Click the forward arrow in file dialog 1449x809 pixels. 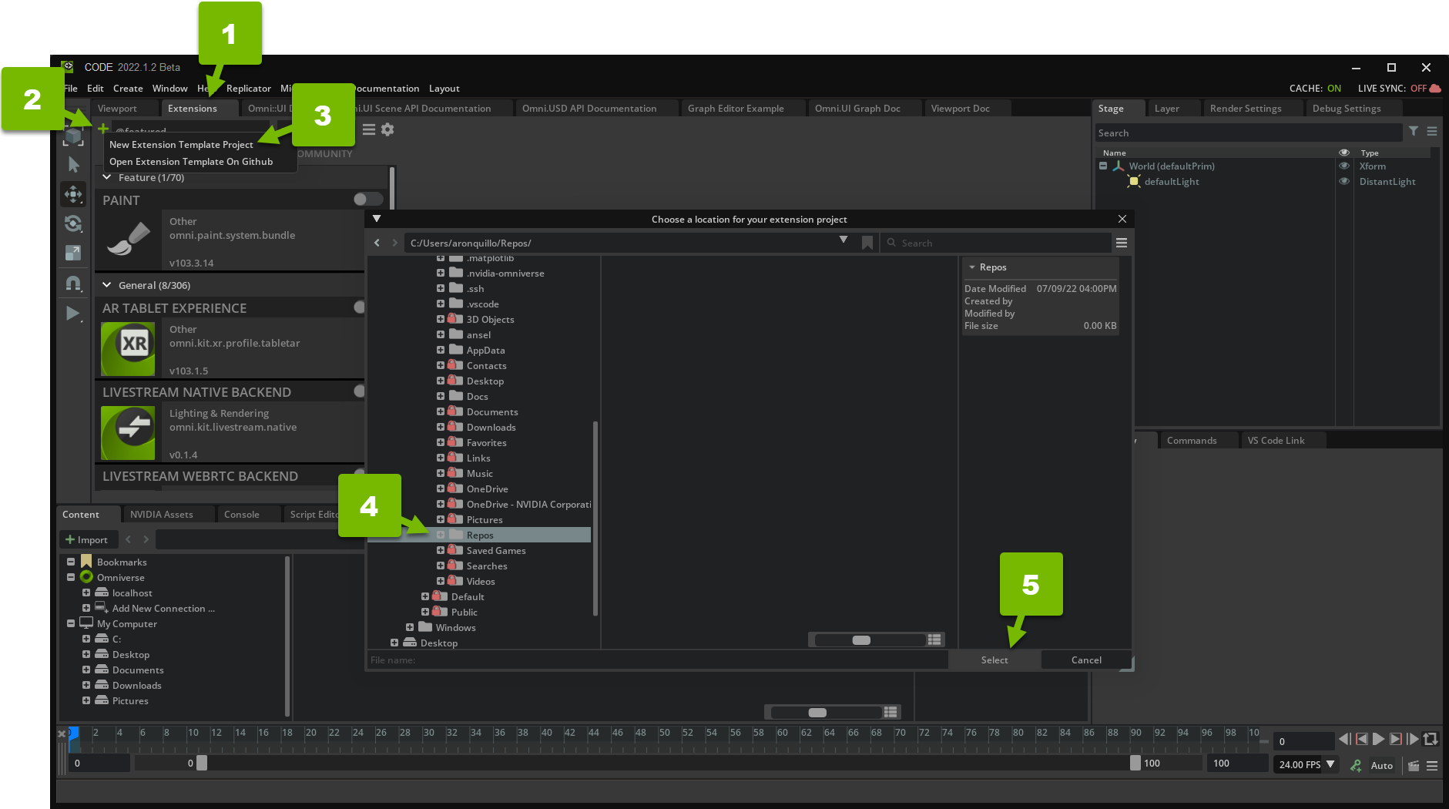tap(395, 243)
